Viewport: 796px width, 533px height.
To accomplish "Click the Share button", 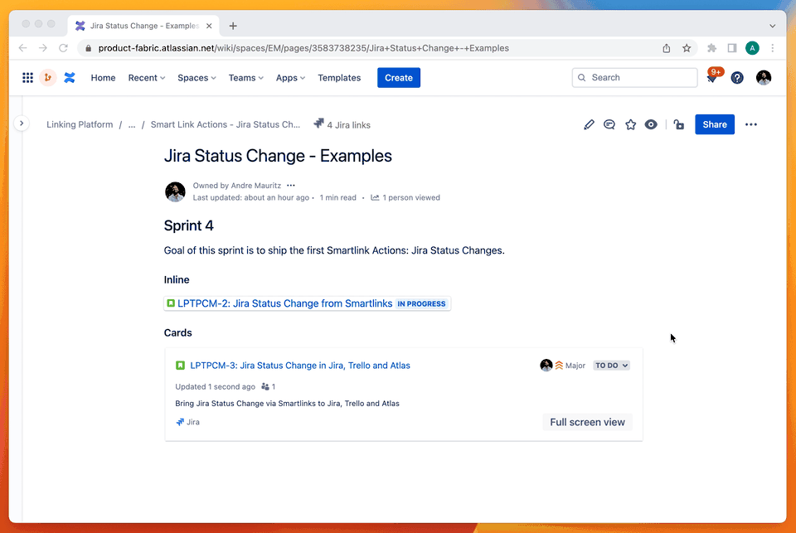I will pos(714,124).
